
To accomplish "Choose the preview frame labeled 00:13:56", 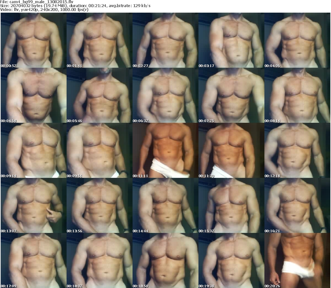I will (x=100, y=205).
